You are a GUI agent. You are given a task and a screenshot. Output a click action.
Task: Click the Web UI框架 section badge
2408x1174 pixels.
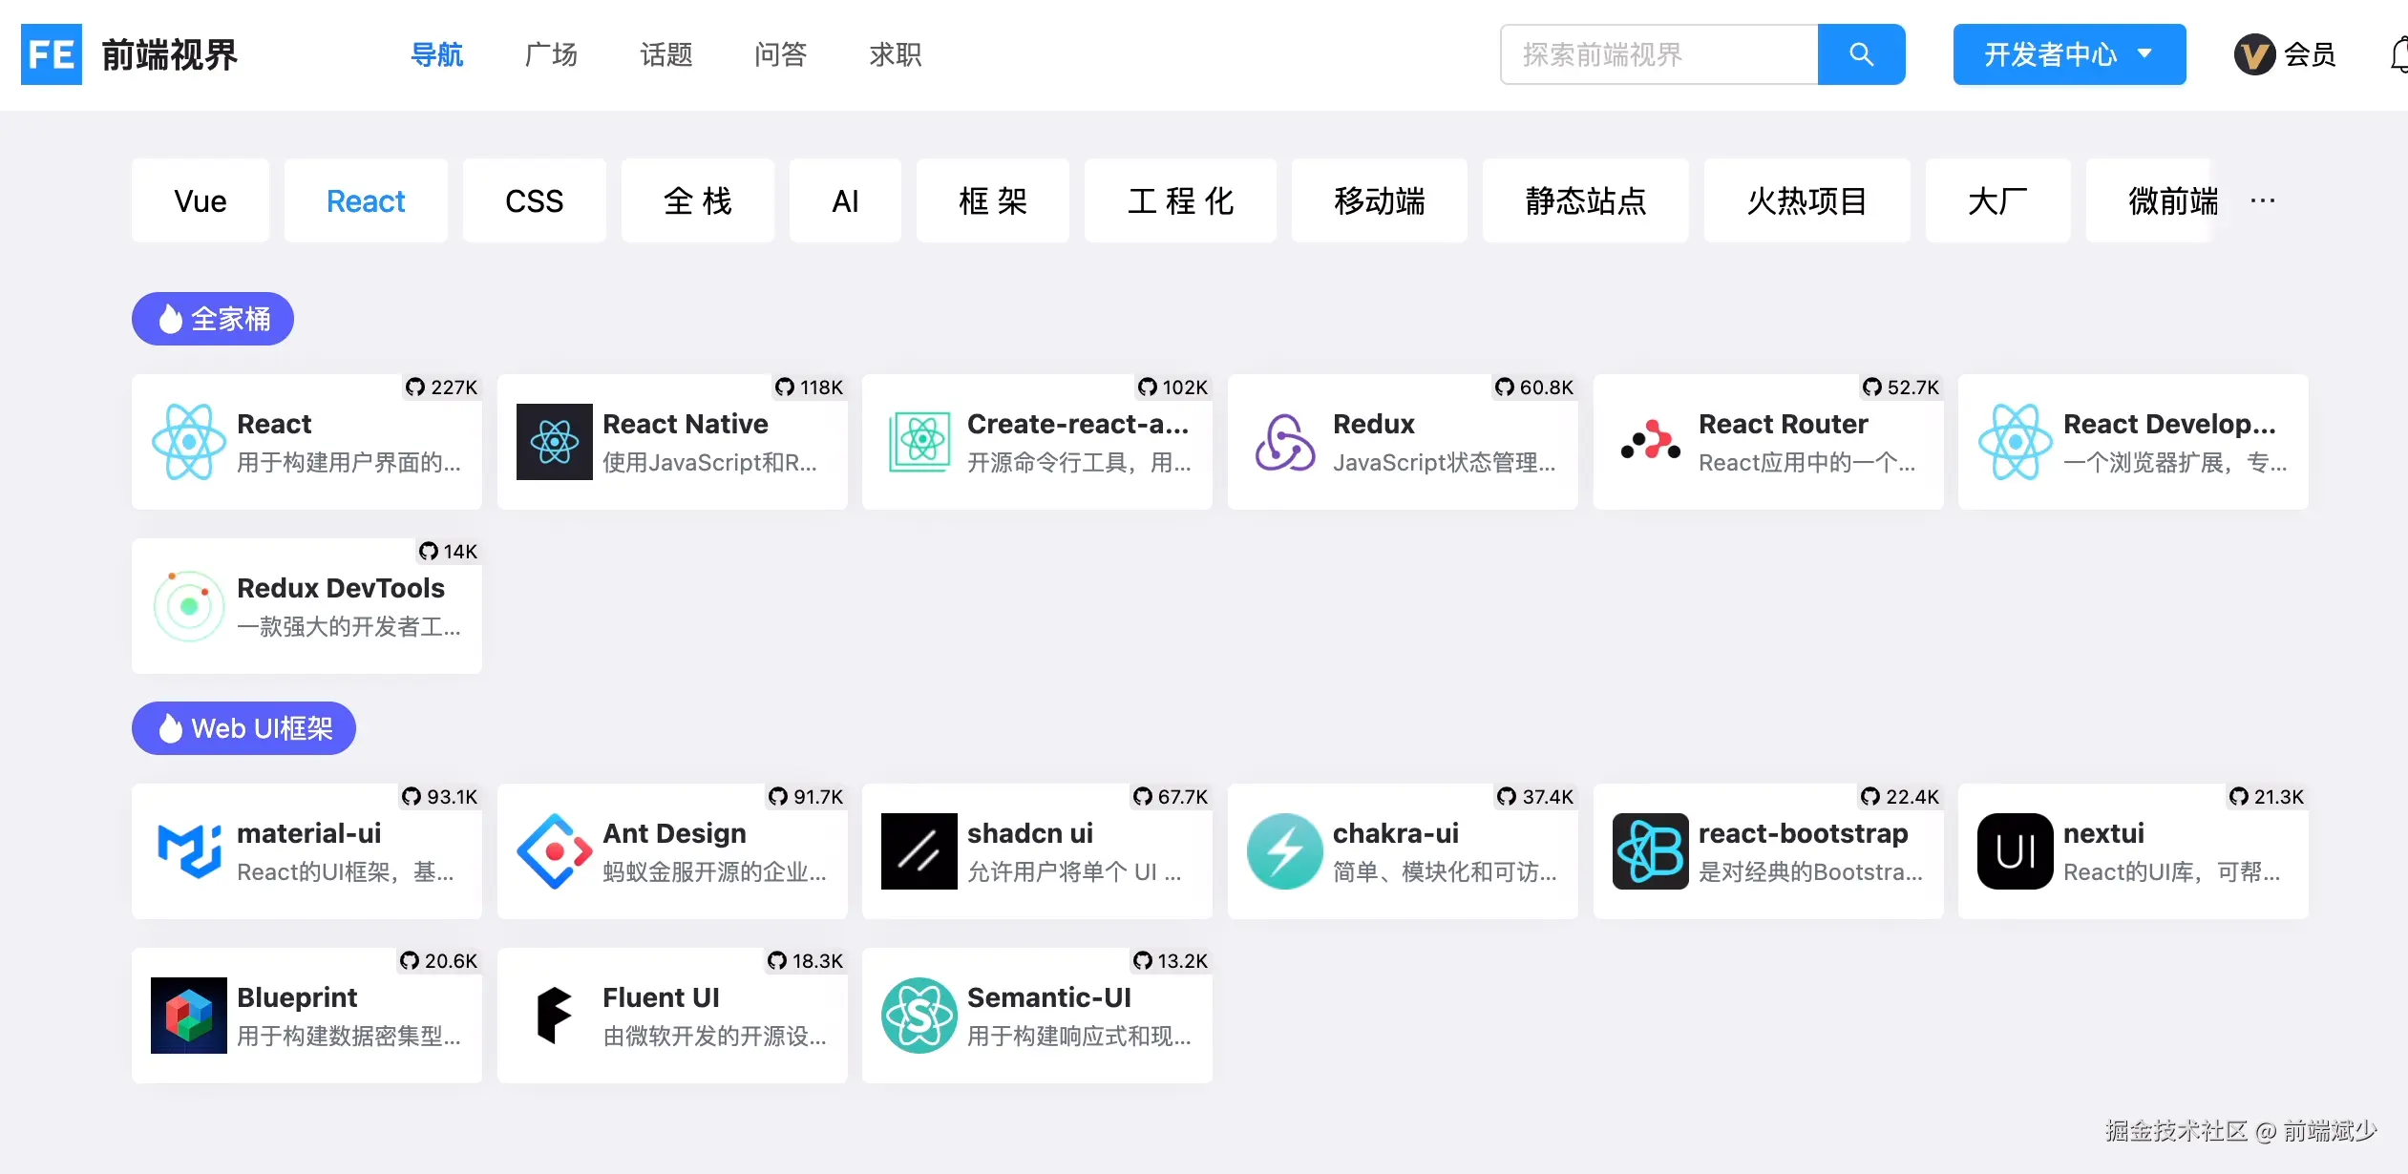[x=243, y=728]
